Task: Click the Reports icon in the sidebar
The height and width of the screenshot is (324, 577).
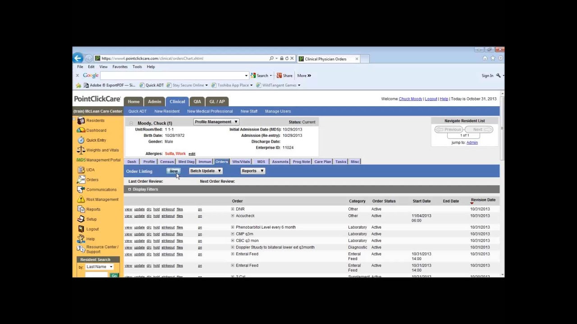Action: click(81, 209)
